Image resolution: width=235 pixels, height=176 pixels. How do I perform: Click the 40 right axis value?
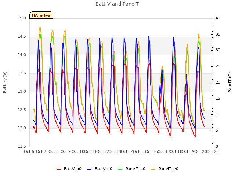pyautogui.click(x=218, y=18)
